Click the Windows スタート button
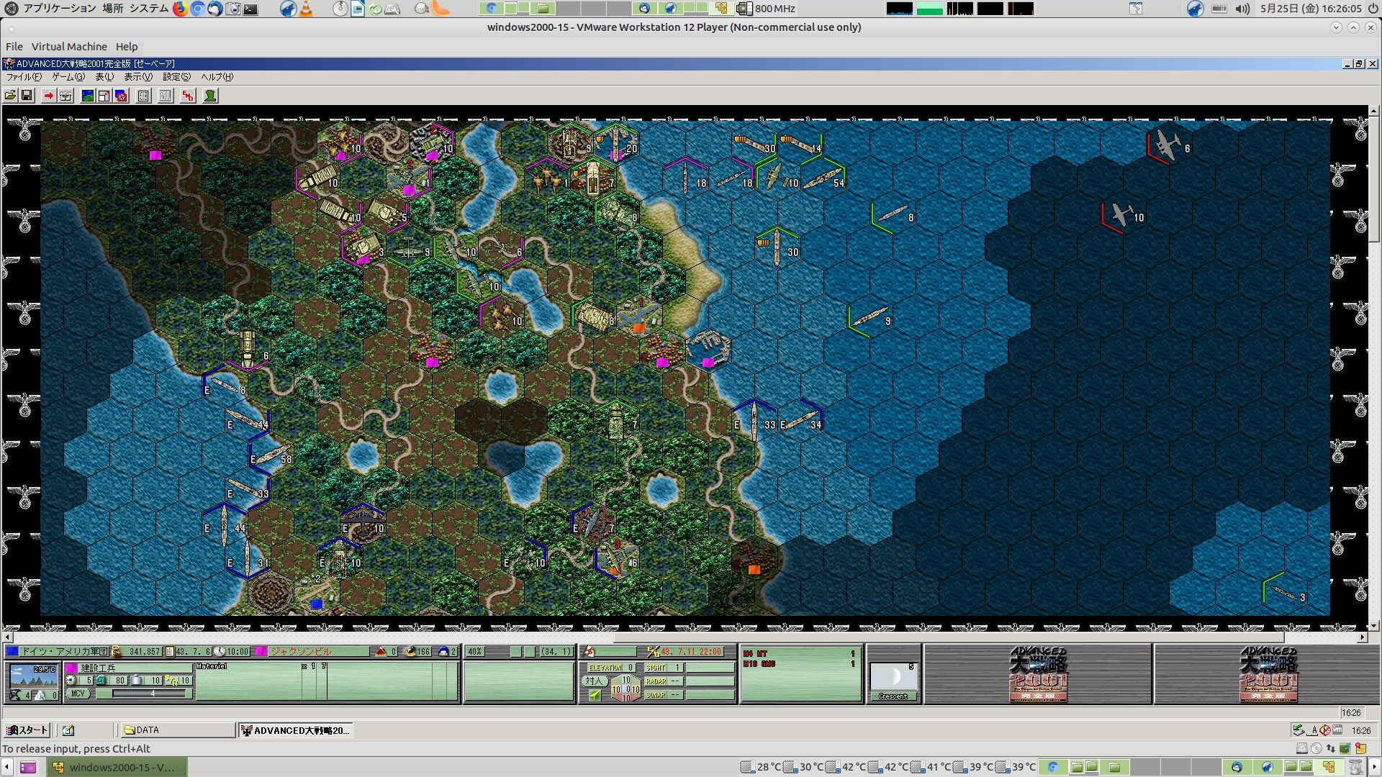Screen dimensions: 1382x777 (x=27, y=730)
